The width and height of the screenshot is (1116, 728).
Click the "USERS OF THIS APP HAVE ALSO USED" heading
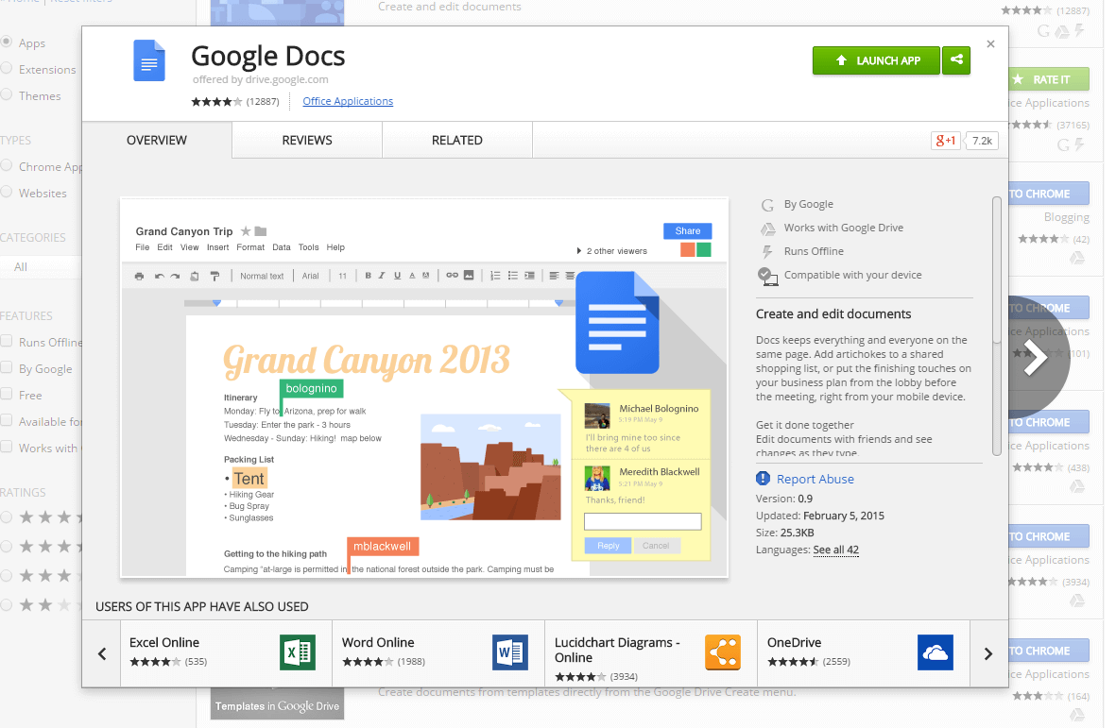[x=202, y=606]
